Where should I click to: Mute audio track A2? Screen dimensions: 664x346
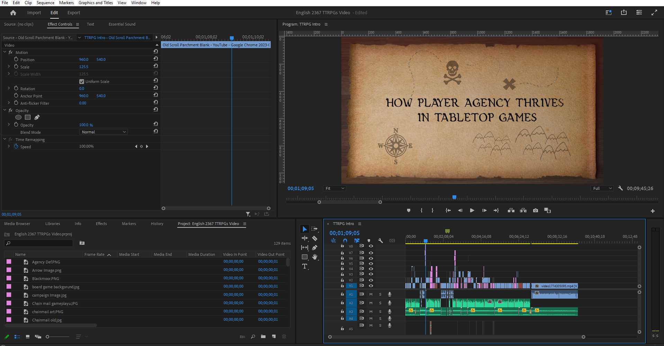[x=371, y=303]
